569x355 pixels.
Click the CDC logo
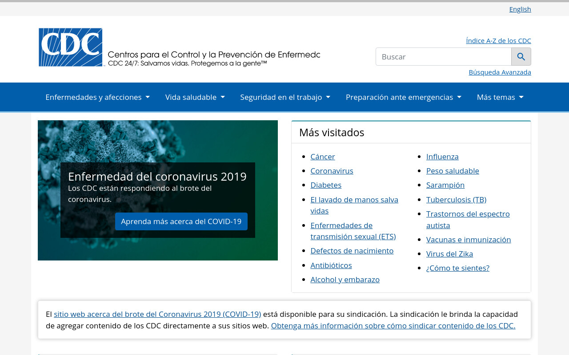179,47
